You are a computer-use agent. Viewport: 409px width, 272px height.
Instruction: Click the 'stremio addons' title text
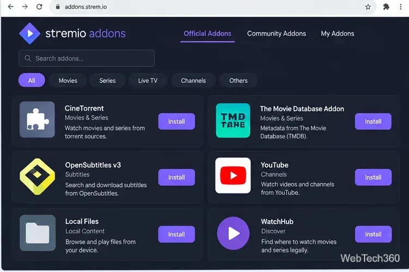[x=86, y=33]
